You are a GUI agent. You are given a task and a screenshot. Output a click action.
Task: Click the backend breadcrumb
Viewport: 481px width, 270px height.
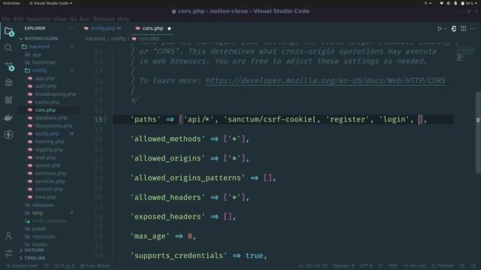(95, 38)
